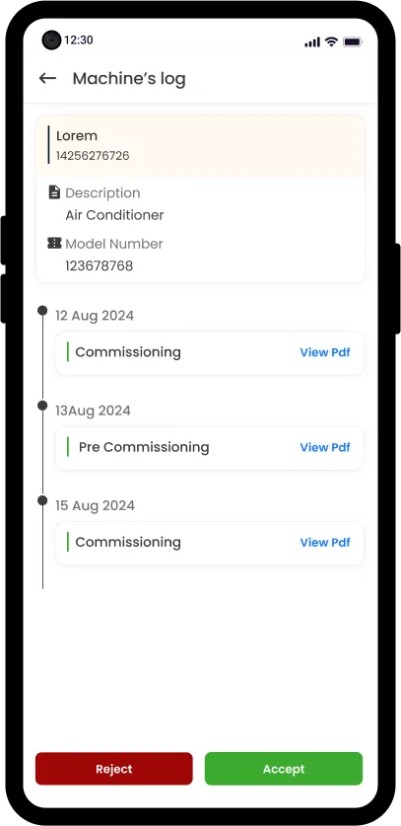The image size is (401, 826).
Task: Click the Machine's log title
Action: pos(129,79)
